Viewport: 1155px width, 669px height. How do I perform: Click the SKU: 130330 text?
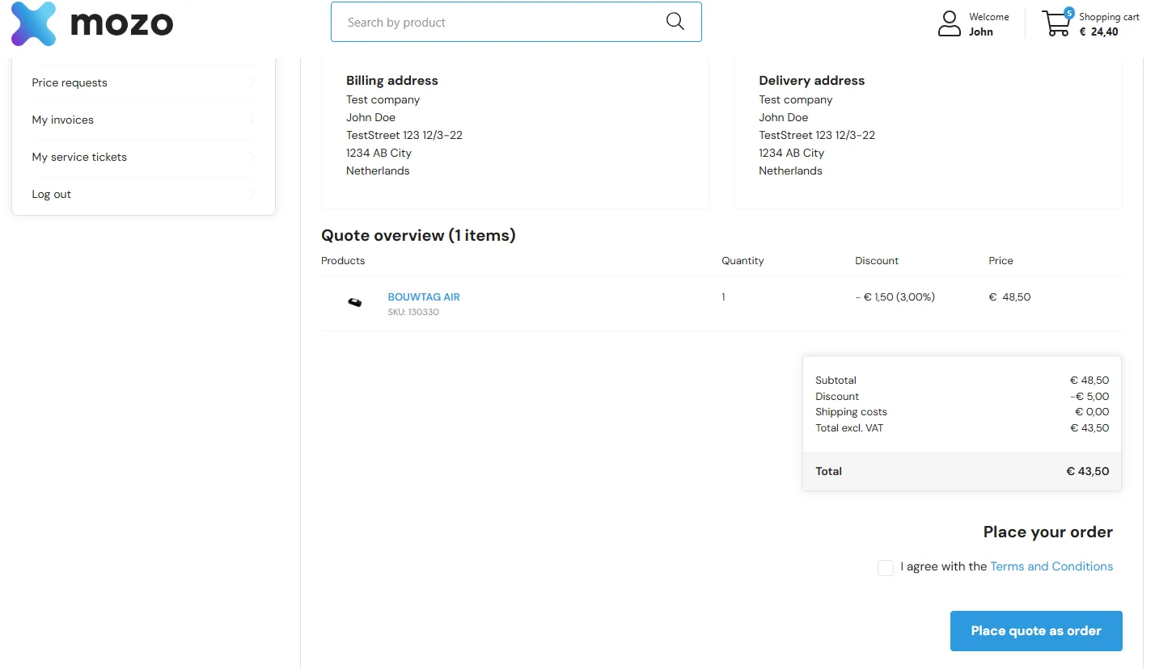click(413, 312)
